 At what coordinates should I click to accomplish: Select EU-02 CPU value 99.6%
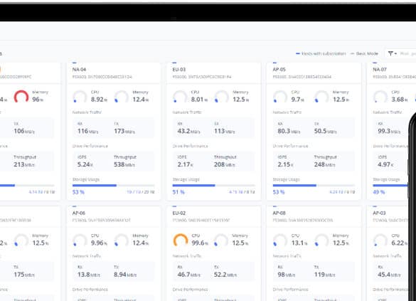tap(200, 243)
